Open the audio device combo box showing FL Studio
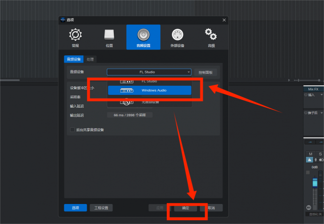Image resolution: width=324 pixels, height=224 pixels. click(x=149, y=72)
